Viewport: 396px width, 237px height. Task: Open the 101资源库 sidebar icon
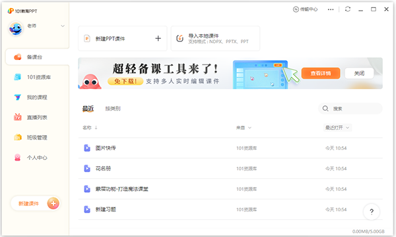click(17, 77)
